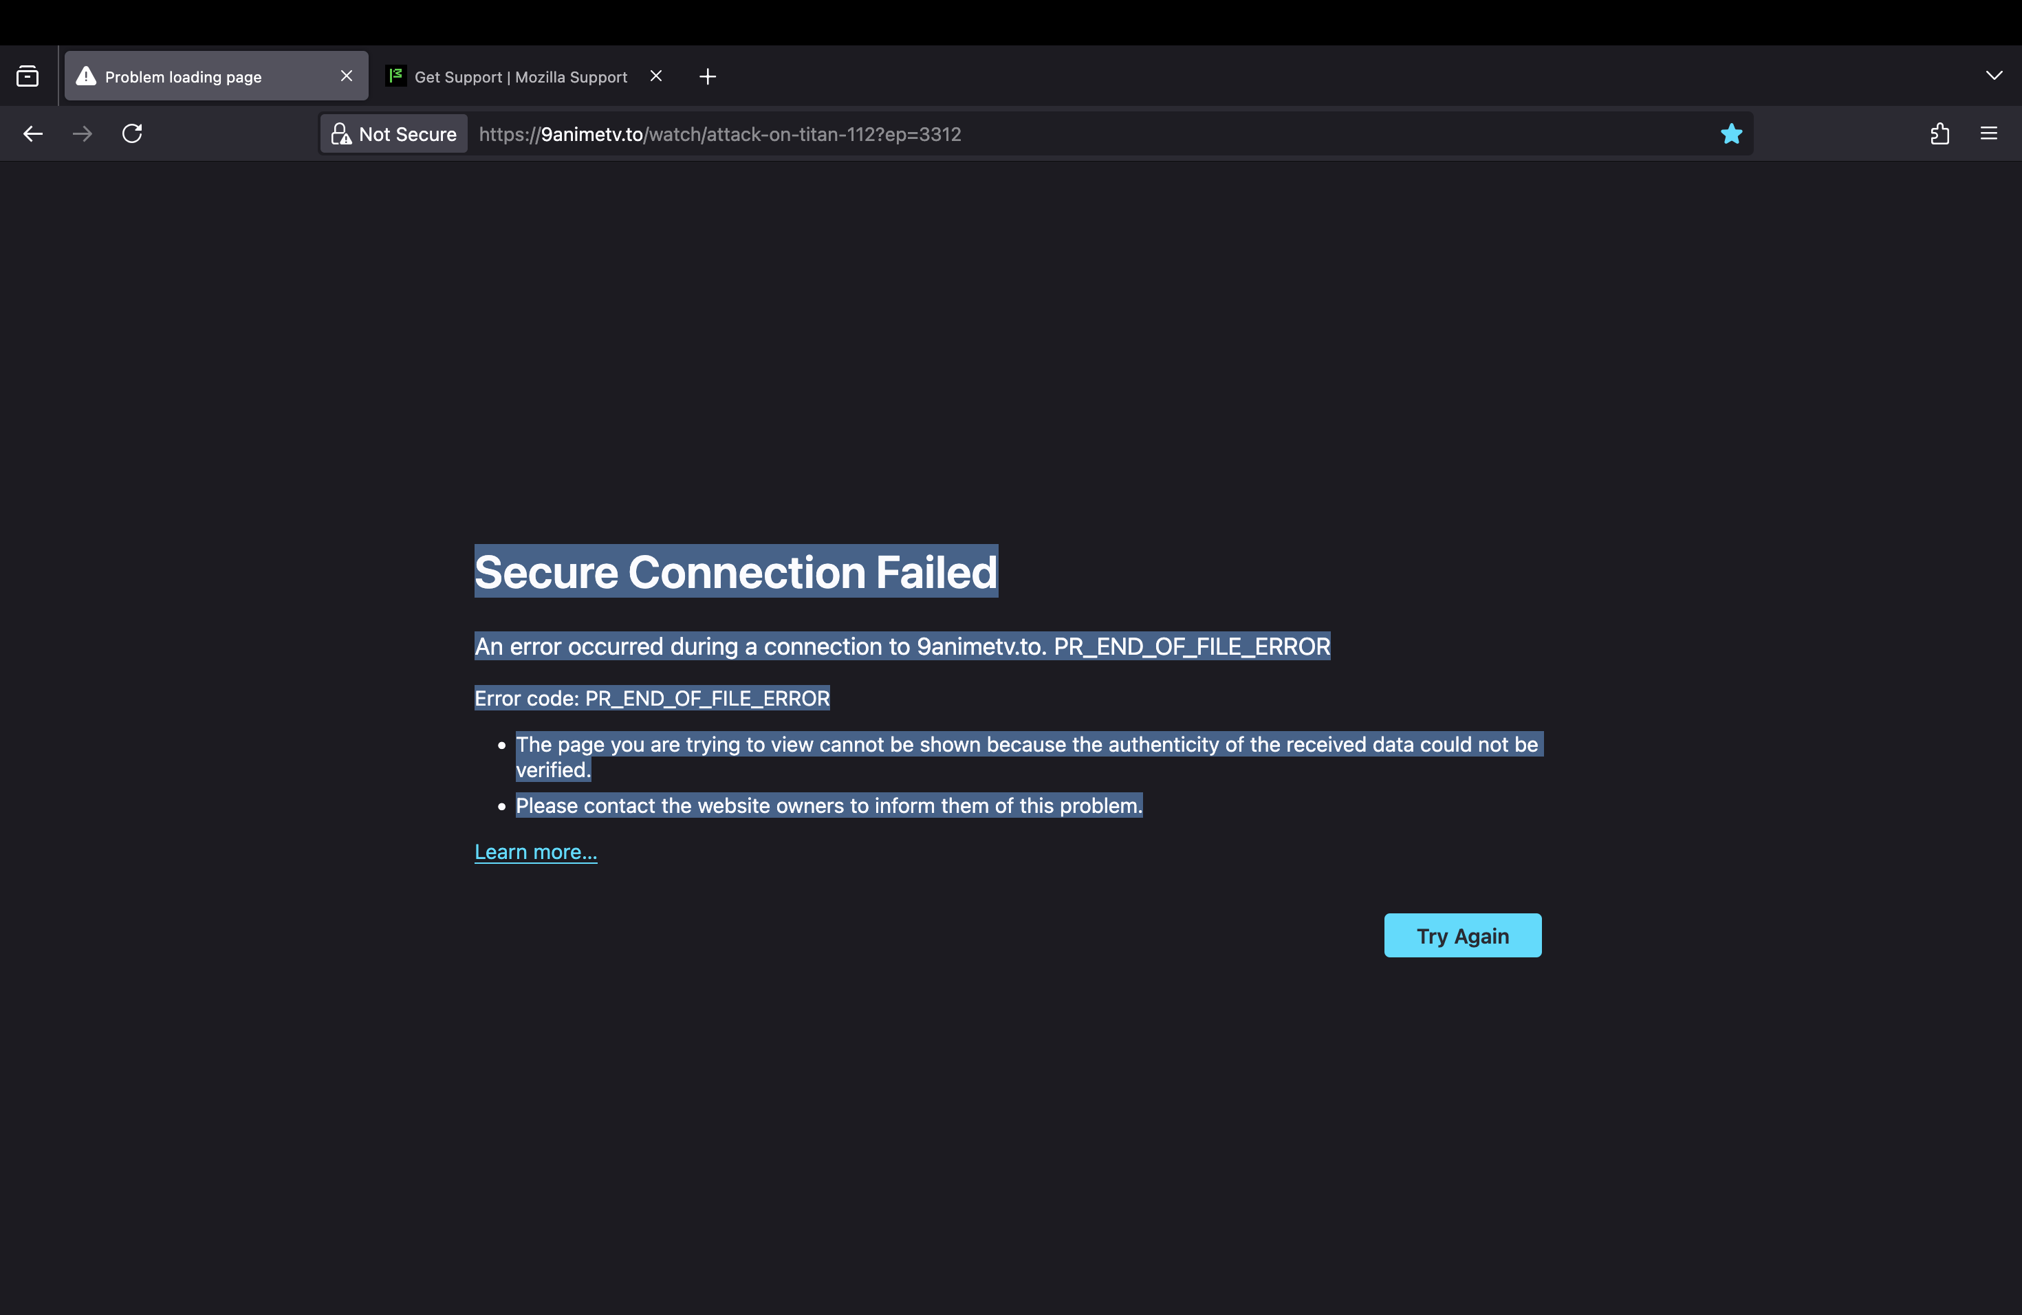The width and height of the screenshot is (2022, 1315).
Task: Click the forward navigation arrow
Action: 83,133
